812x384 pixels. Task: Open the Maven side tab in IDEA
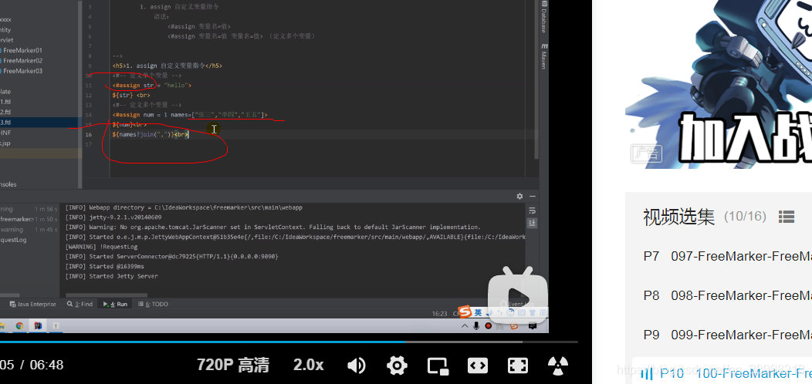coord(543,56)
